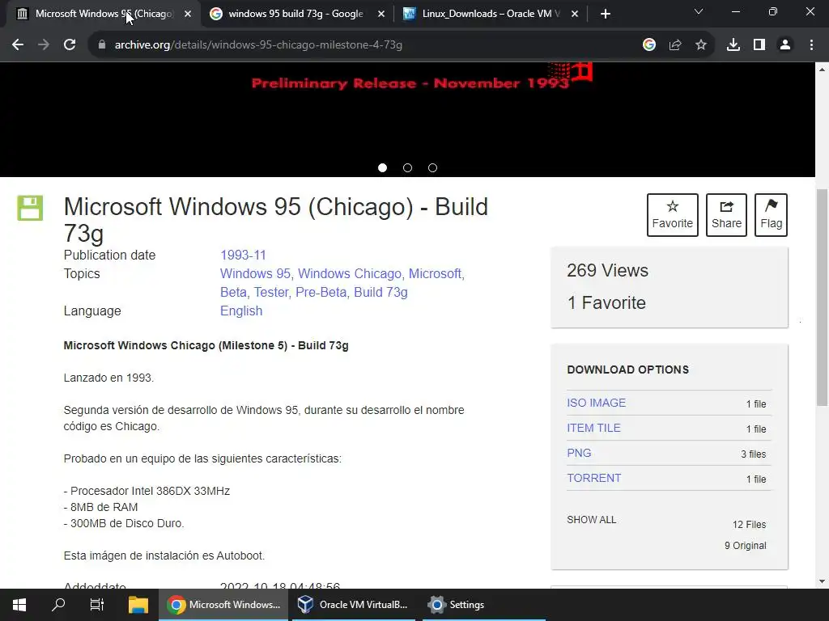This screenshot has height=621, width=829.
Task: Open the site info lock icon
Action: click(102, 45)
